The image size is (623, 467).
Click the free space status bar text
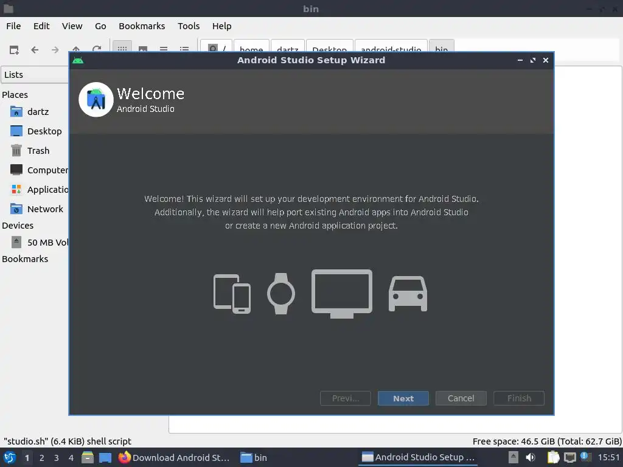[547, 441]
